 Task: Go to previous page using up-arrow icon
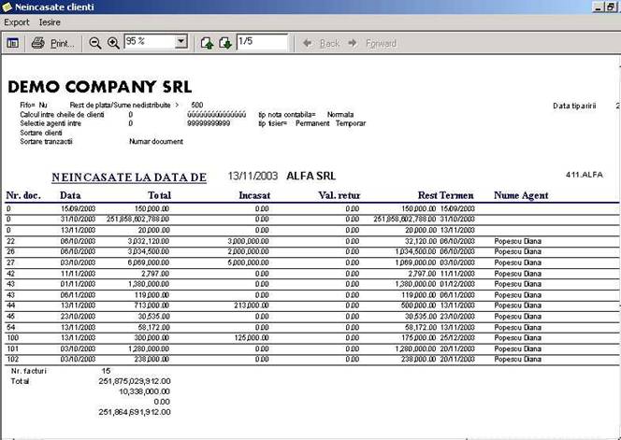coord(208,43)
